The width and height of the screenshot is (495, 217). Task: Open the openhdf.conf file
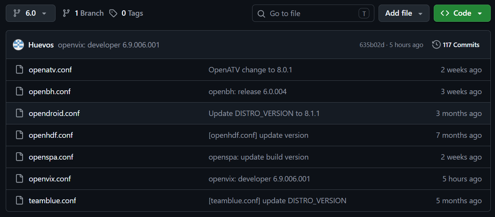(x=51, y=135)
